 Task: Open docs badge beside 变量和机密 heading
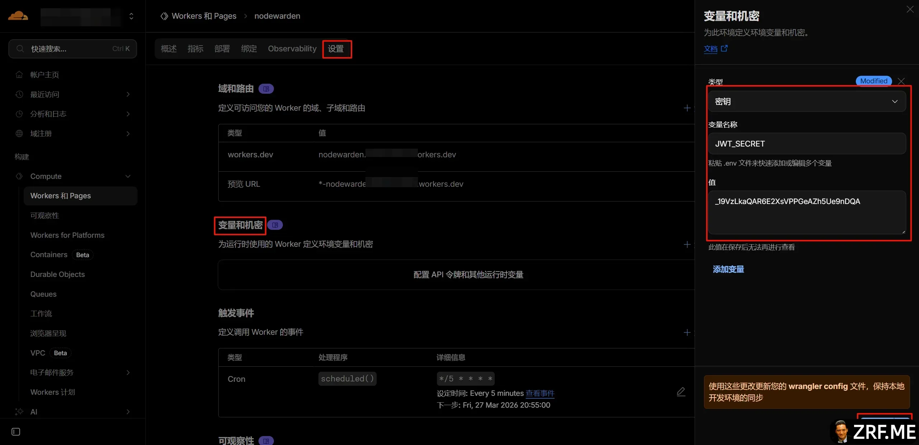click(275, 225)
